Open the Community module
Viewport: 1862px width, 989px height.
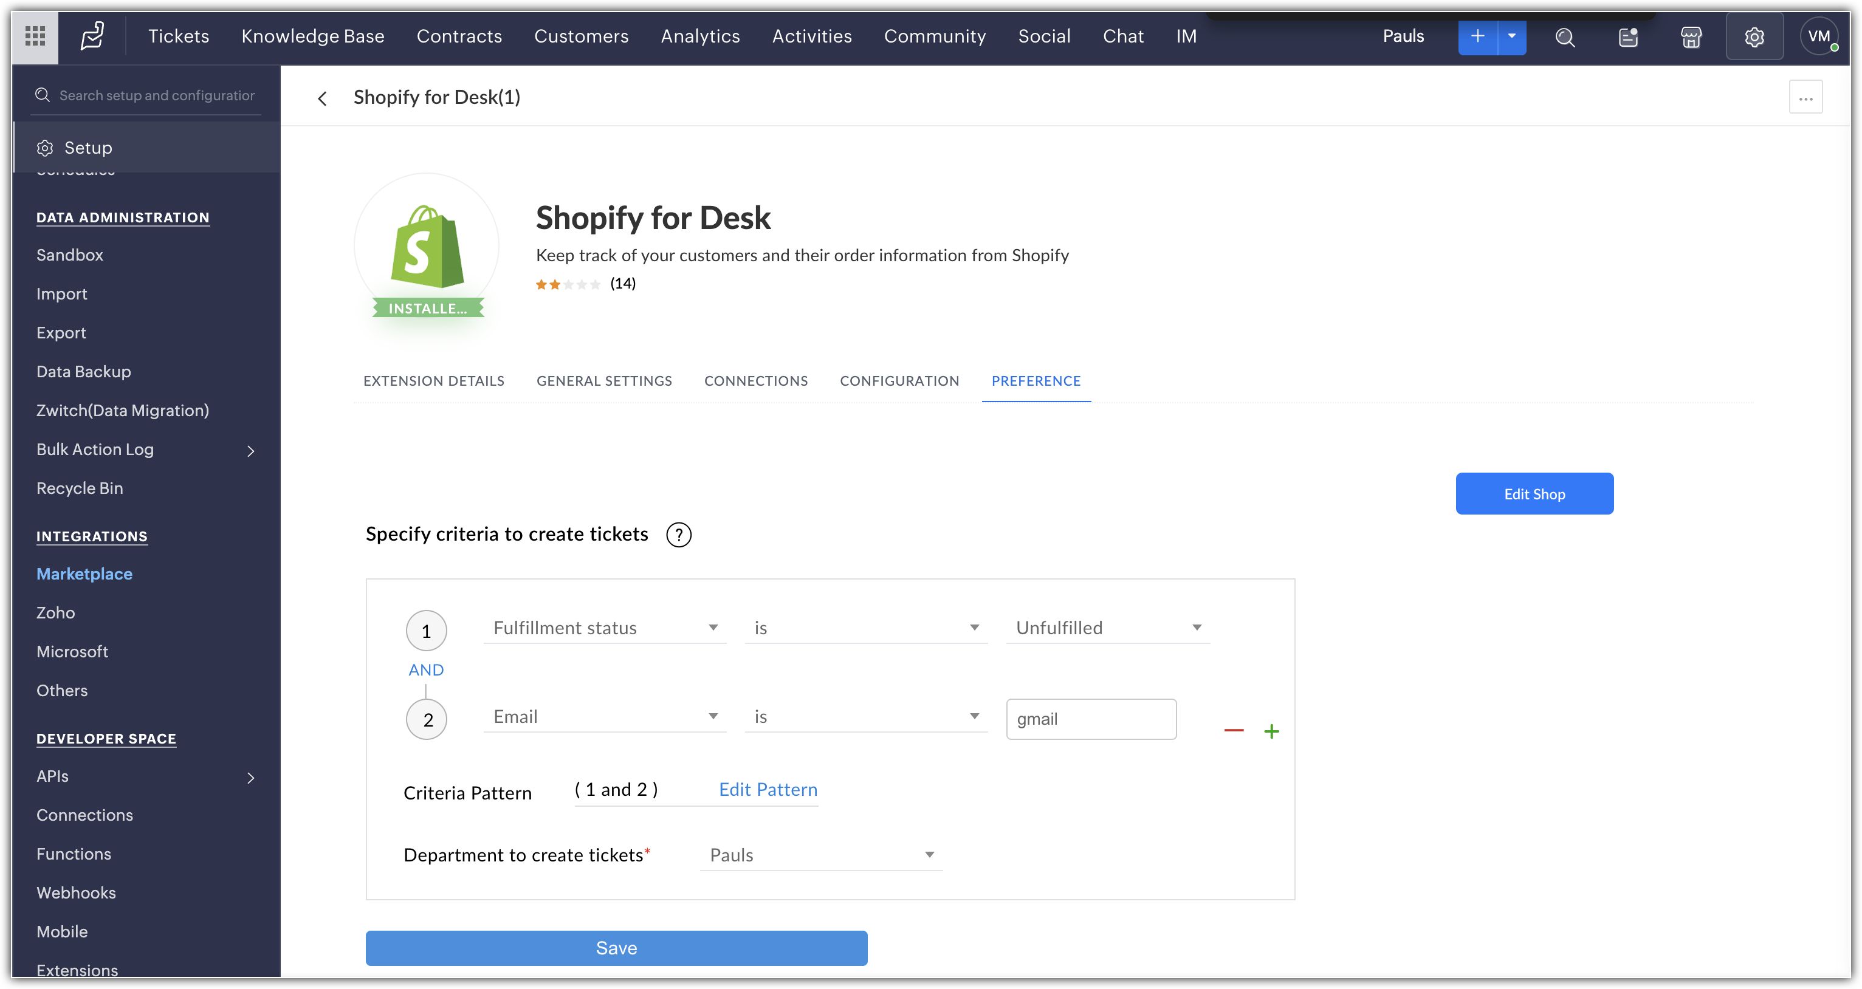pos(935,36)
